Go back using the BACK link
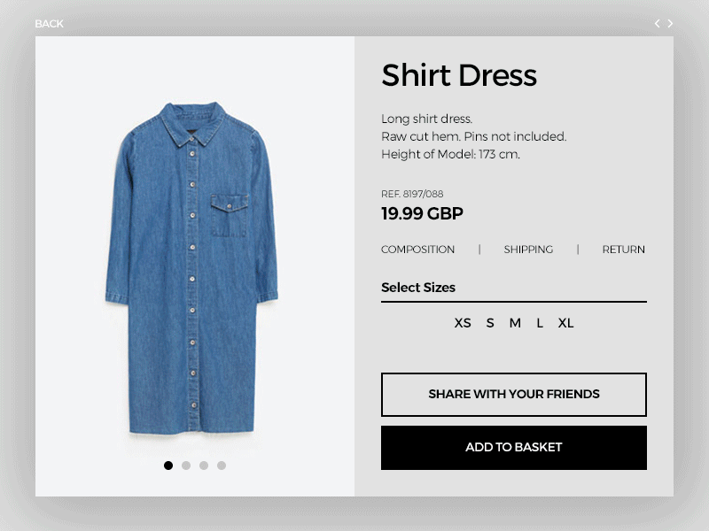The height and width of the screenshot is (531, 709). point(49,24)
